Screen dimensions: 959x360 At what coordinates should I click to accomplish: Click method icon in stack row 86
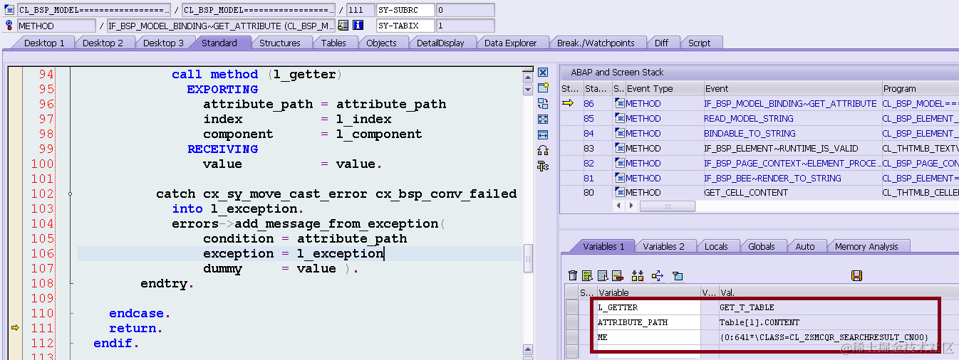pos(620,103)
